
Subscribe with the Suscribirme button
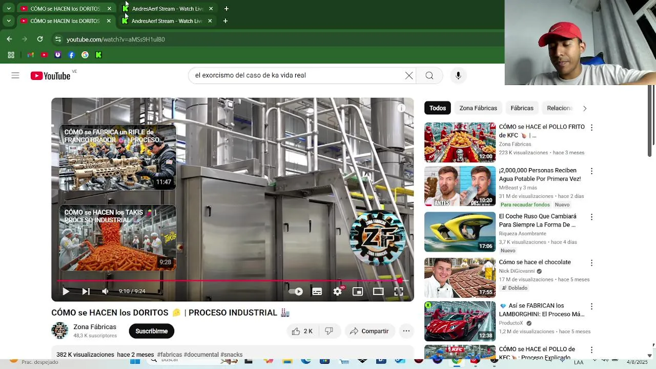152,331
